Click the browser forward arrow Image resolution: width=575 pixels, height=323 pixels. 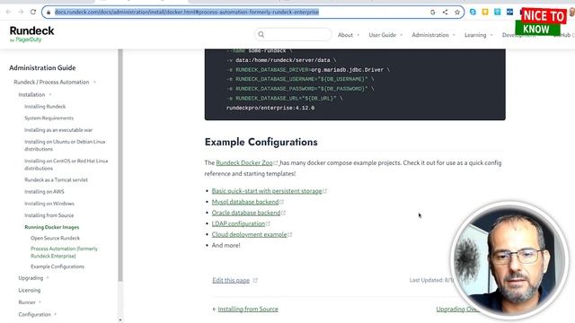click(x=21, y=12)
